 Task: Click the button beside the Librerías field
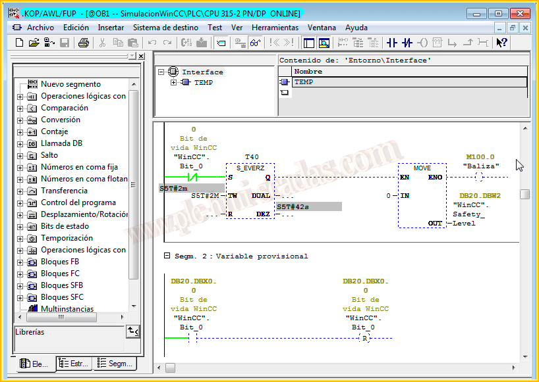tap(133, 332)
